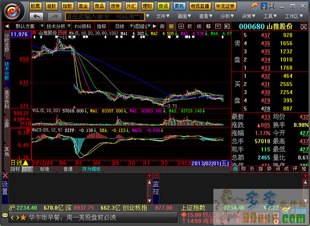Image resolution: width=310 pixels, height=226 pixels.
Task: Click the 指标 toolbar button
Action: 102,26
